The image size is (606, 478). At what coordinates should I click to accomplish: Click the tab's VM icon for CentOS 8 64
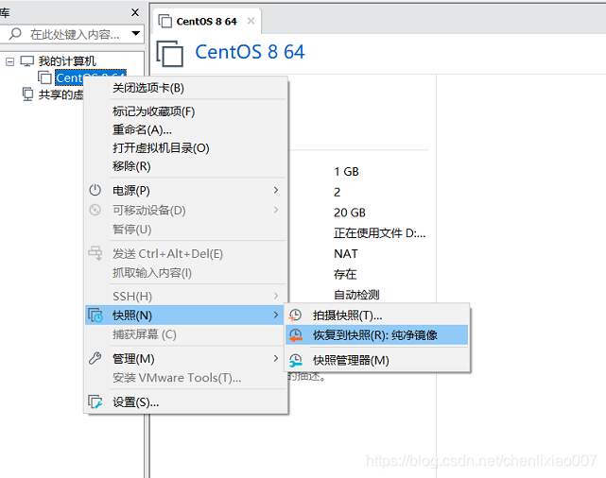point(165,21)
